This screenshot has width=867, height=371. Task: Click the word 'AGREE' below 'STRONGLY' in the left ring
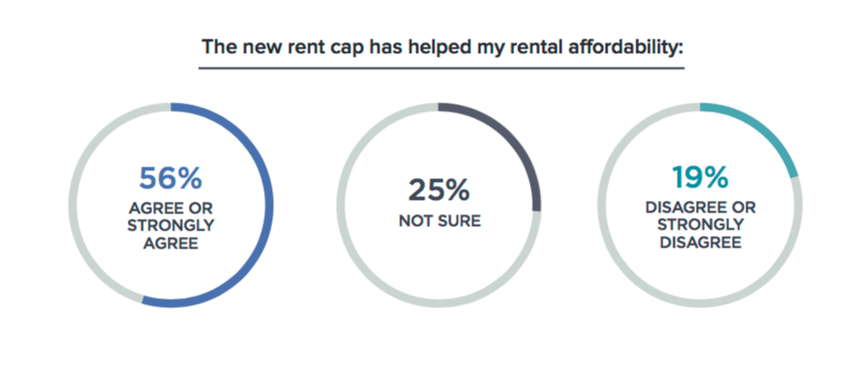tap(171, 243)
